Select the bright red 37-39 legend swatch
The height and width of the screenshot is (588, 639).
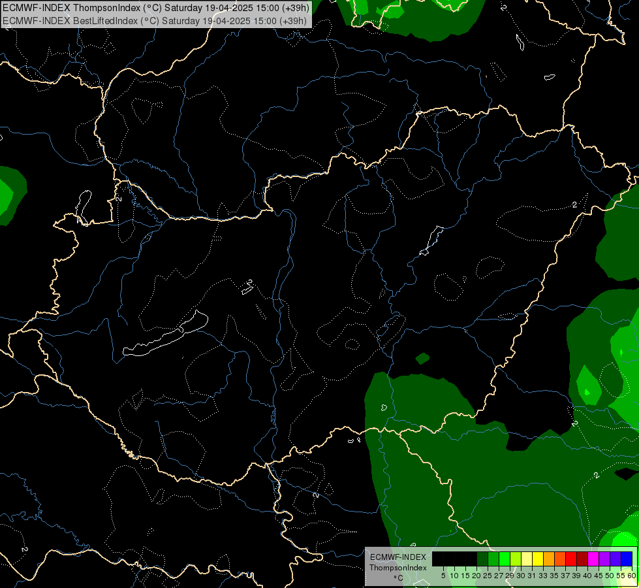pyautogui.click(x=571, y=559)
